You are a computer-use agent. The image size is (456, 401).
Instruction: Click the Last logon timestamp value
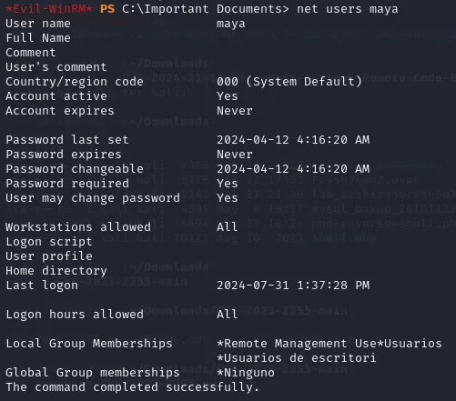293,286
